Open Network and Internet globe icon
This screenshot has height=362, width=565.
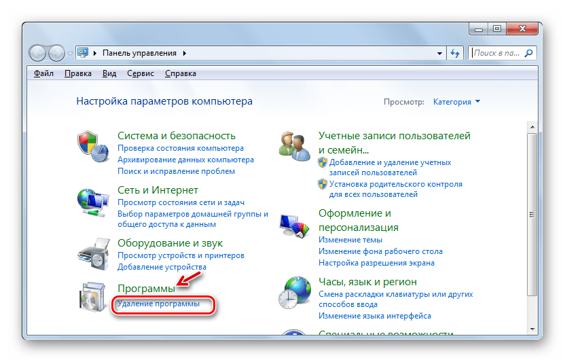(x=92, y=202)
